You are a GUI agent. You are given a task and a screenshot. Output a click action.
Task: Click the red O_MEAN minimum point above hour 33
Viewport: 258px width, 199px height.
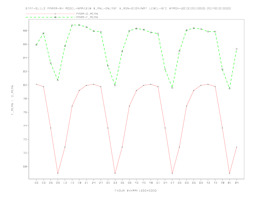[x=115, y=173]
